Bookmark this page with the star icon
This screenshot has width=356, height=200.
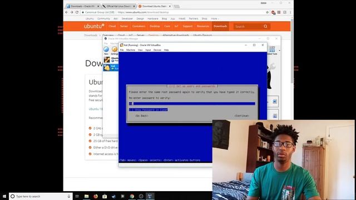pos(267,12)
